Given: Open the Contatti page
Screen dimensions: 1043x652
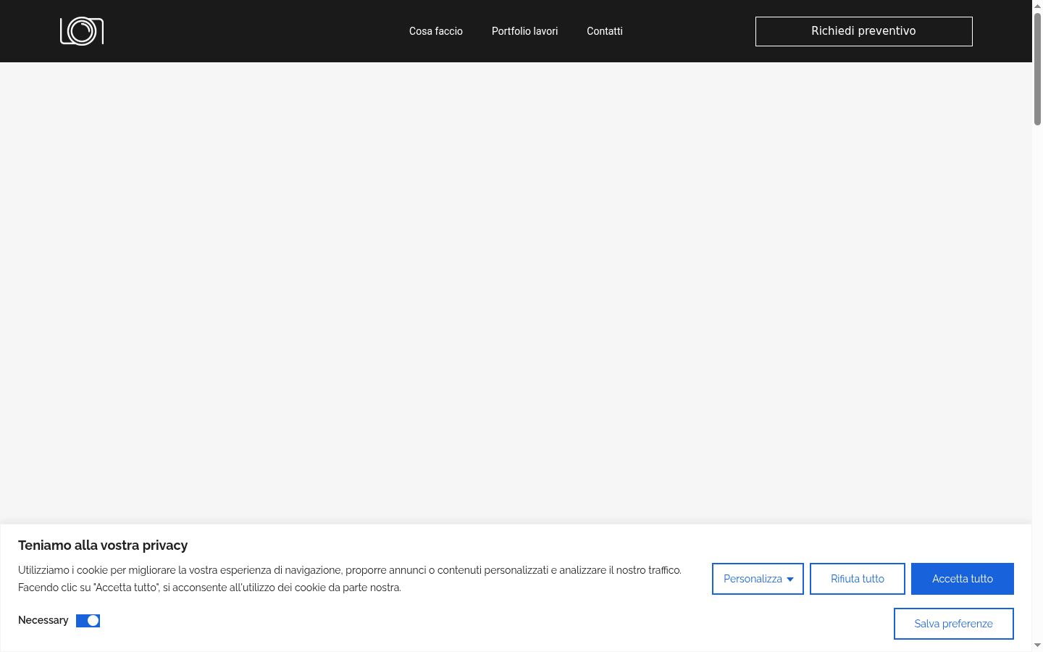Looking at the screenshot, I should [605, 31].
